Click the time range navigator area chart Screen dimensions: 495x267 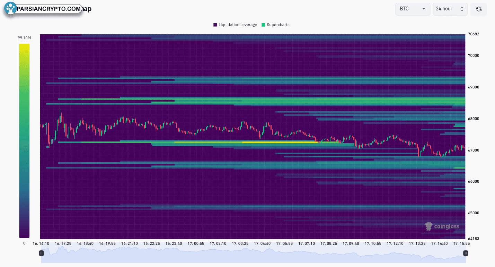[254, 255]
